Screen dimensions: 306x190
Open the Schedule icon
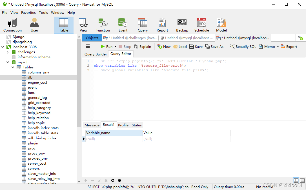point(201,25)
